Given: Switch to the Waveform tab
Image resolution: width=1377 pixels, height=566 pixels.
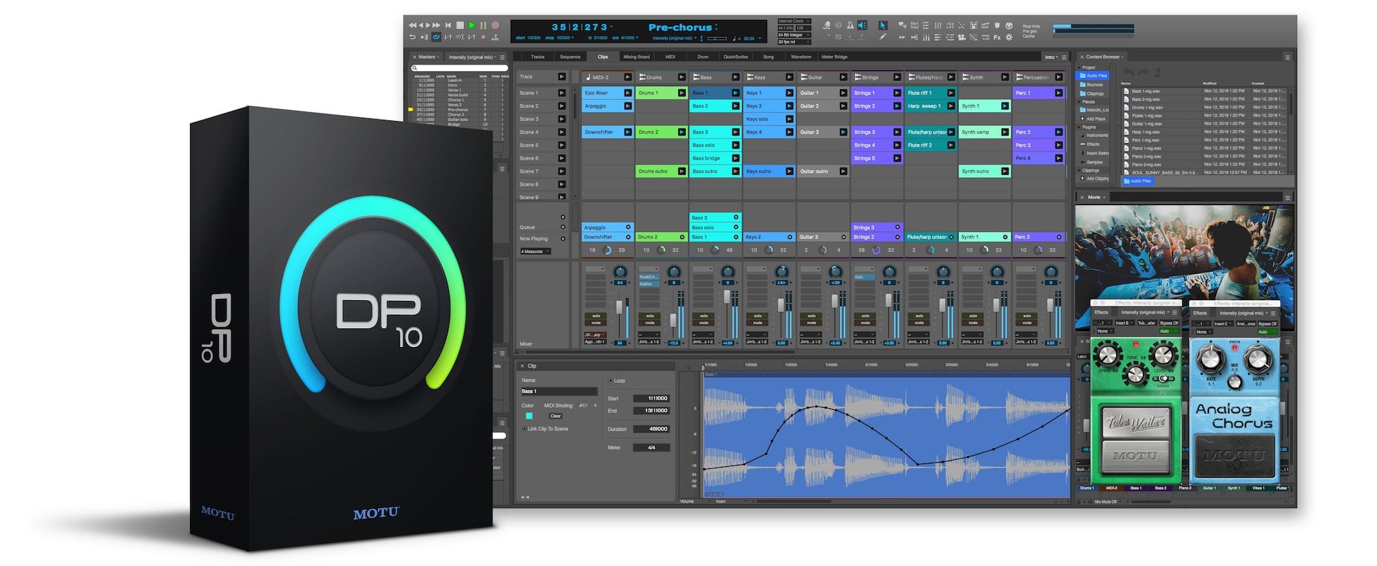Looking at the screenshot, I should tap(801, 57).
